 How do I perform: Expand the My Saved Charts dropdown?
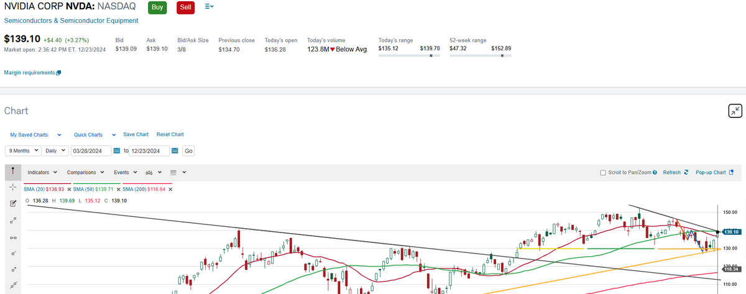click(x=35, y=135)
